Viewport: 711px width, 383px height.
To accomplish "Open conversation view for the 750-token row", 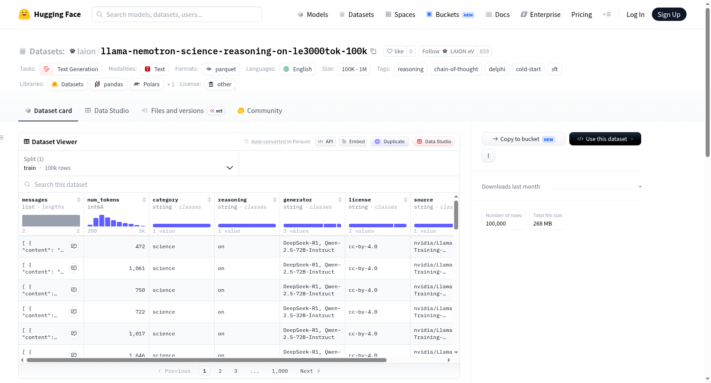I will [74, 290].
